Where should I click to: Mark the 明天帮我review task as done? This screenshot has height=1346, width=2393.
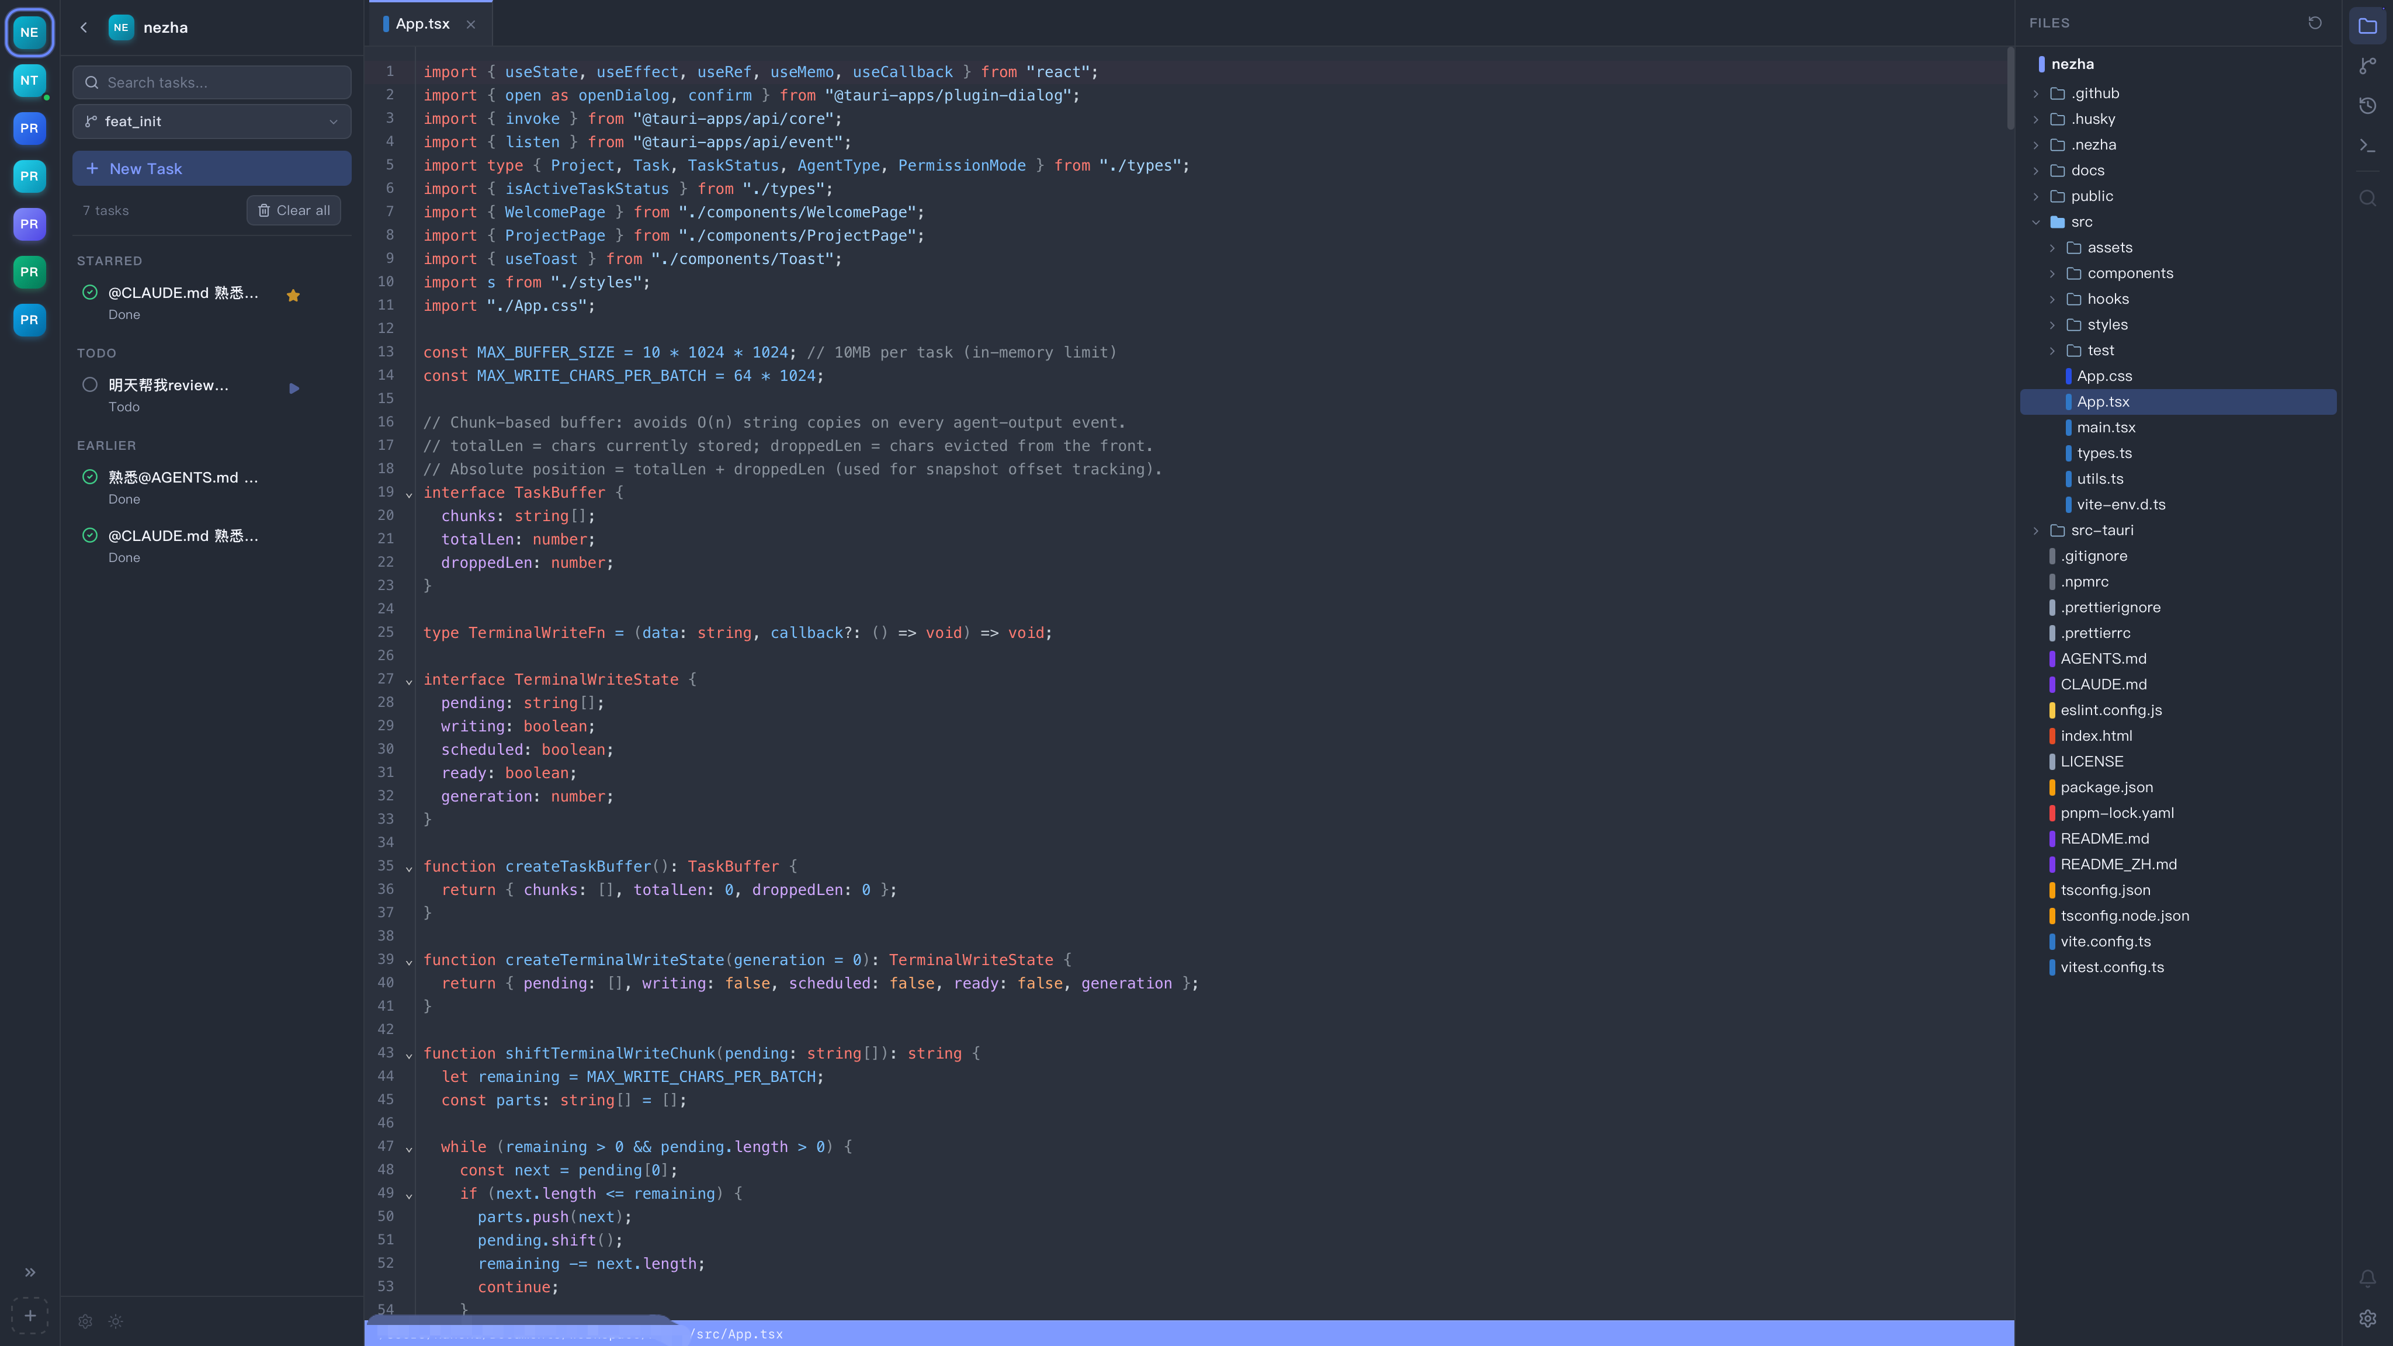tap(90, 384)
